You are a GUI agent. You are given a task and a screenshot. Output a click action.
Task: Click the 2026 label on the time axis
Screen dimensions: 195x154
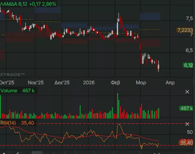pyautogui.click(x=89, y=83)
